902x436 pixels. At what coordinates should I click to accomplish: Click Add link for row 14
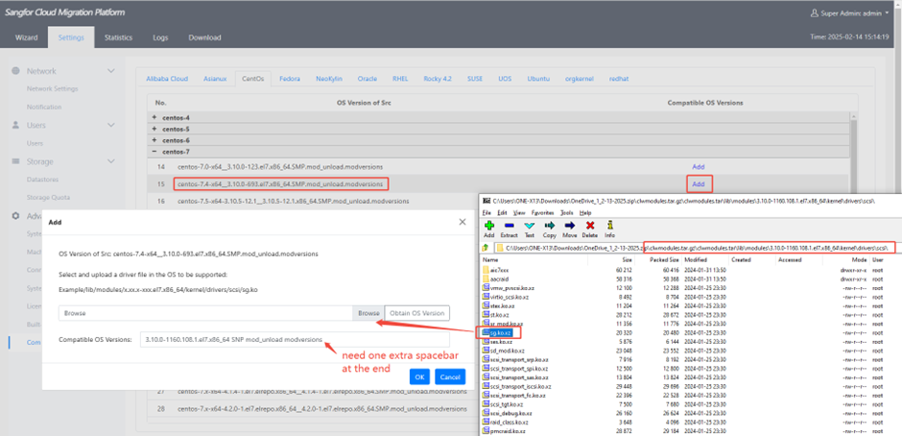pos(699,166)
